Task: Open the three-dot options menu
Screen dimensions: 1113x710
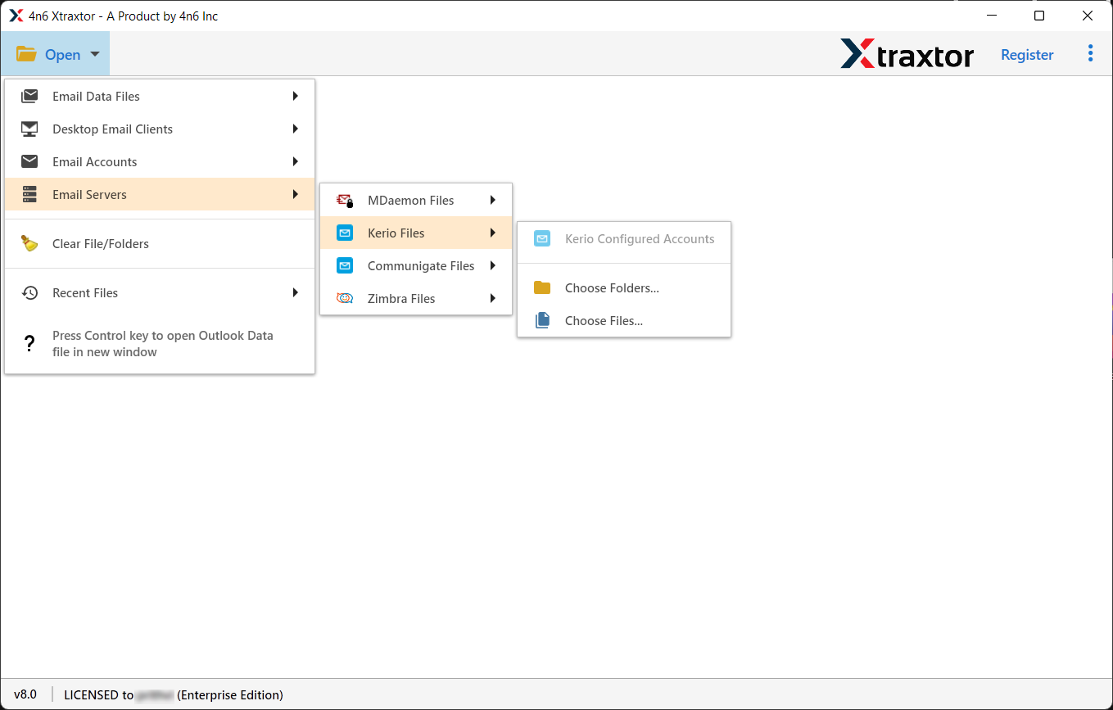Action: point(1090,54)
